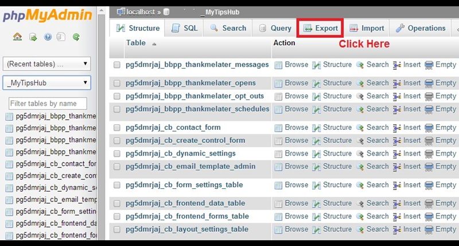Open the Import tab
Image resolution: width=459 pixels, height=246 pixels.
pos(366,28)
